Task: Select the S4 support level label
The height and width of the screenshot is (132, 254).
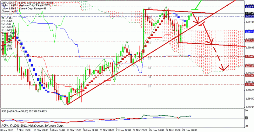Action: point(149,77)
